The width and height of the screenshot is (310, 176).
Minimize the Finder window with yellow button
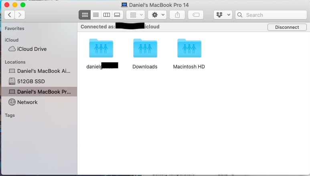15,5
